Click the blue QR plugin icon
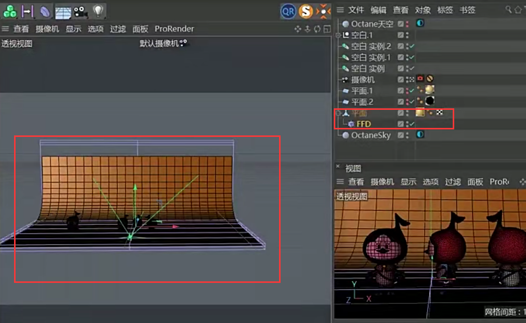Image resolution: width=526 pixels, height=323 pixels. 288,12
